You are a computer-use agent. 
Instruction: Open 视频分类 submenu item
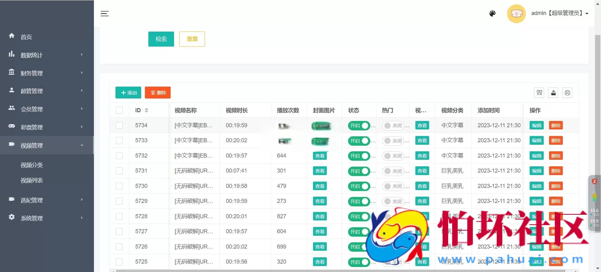pyautogui.click(x=32, y=165)
